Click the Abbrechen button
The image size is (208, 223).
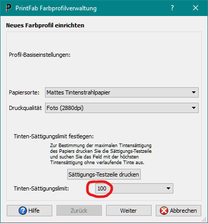[179, 211]
